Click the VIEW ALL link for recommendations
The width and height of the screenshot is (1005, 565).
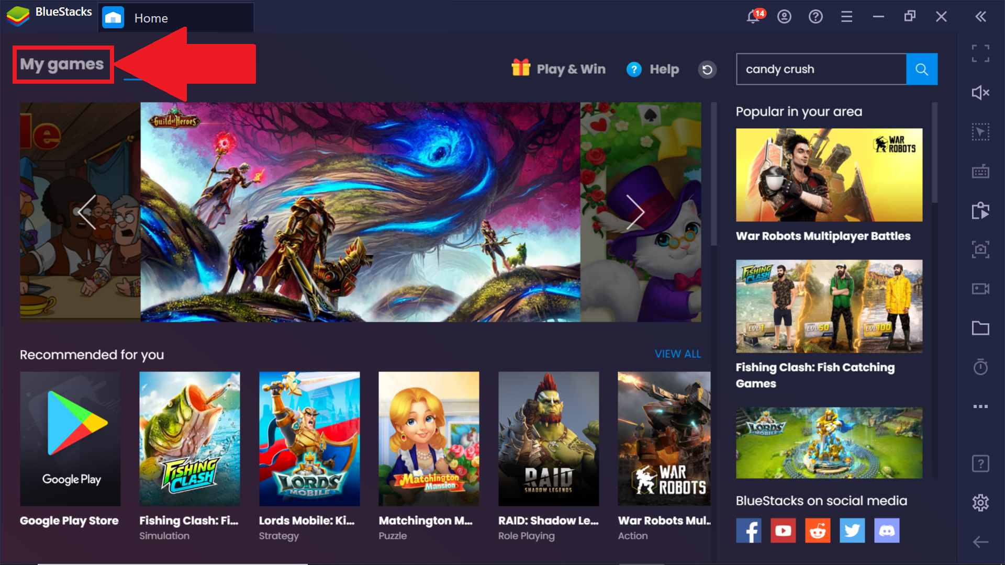click(678, 354)
